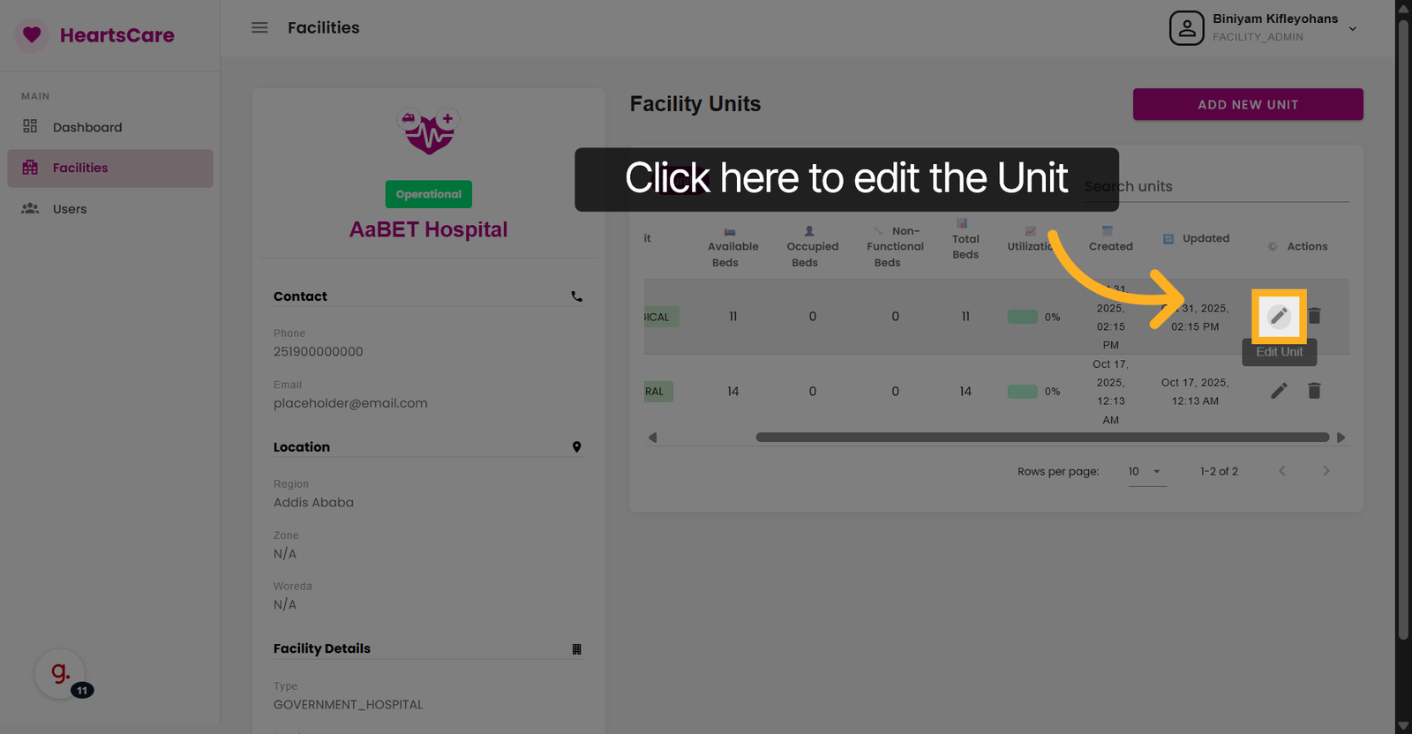Click the FACILITY_ADMIN role label

click(1258, 37)
